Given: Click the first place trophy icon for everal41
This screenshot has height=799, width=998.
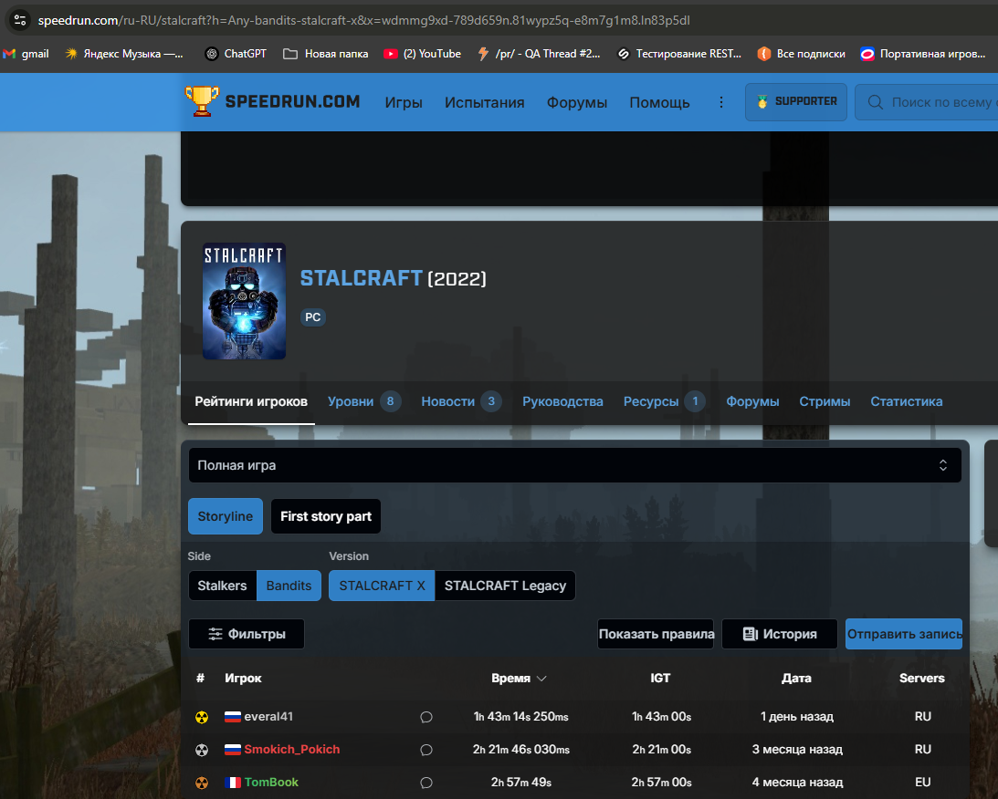Looking at the screenshot, I should coord(202,718).
